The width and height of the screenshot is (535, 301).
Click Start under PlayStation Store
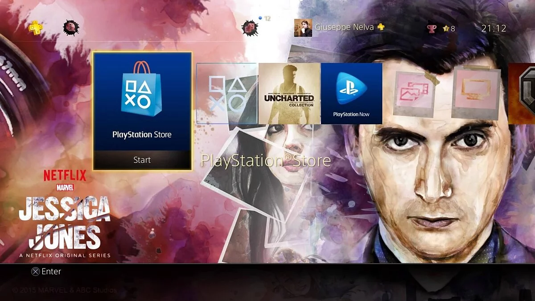142,160
